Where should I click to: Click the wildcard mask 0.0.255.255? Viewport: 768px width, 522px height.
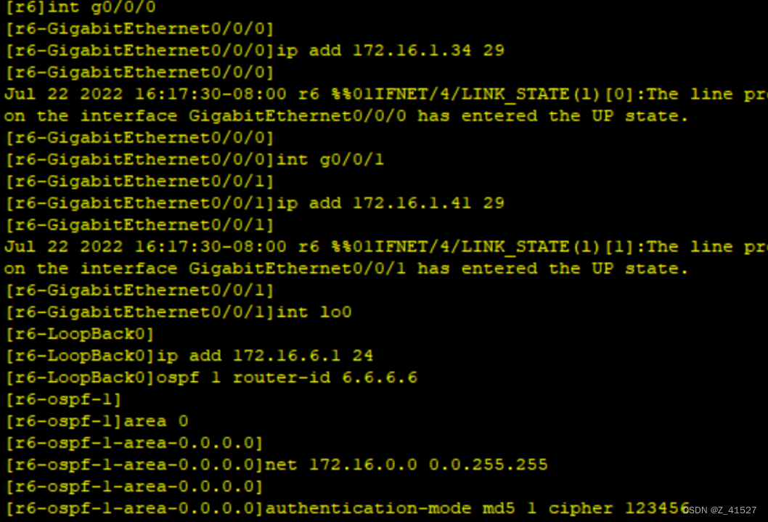pyautogui.click(x=488, y=465)
